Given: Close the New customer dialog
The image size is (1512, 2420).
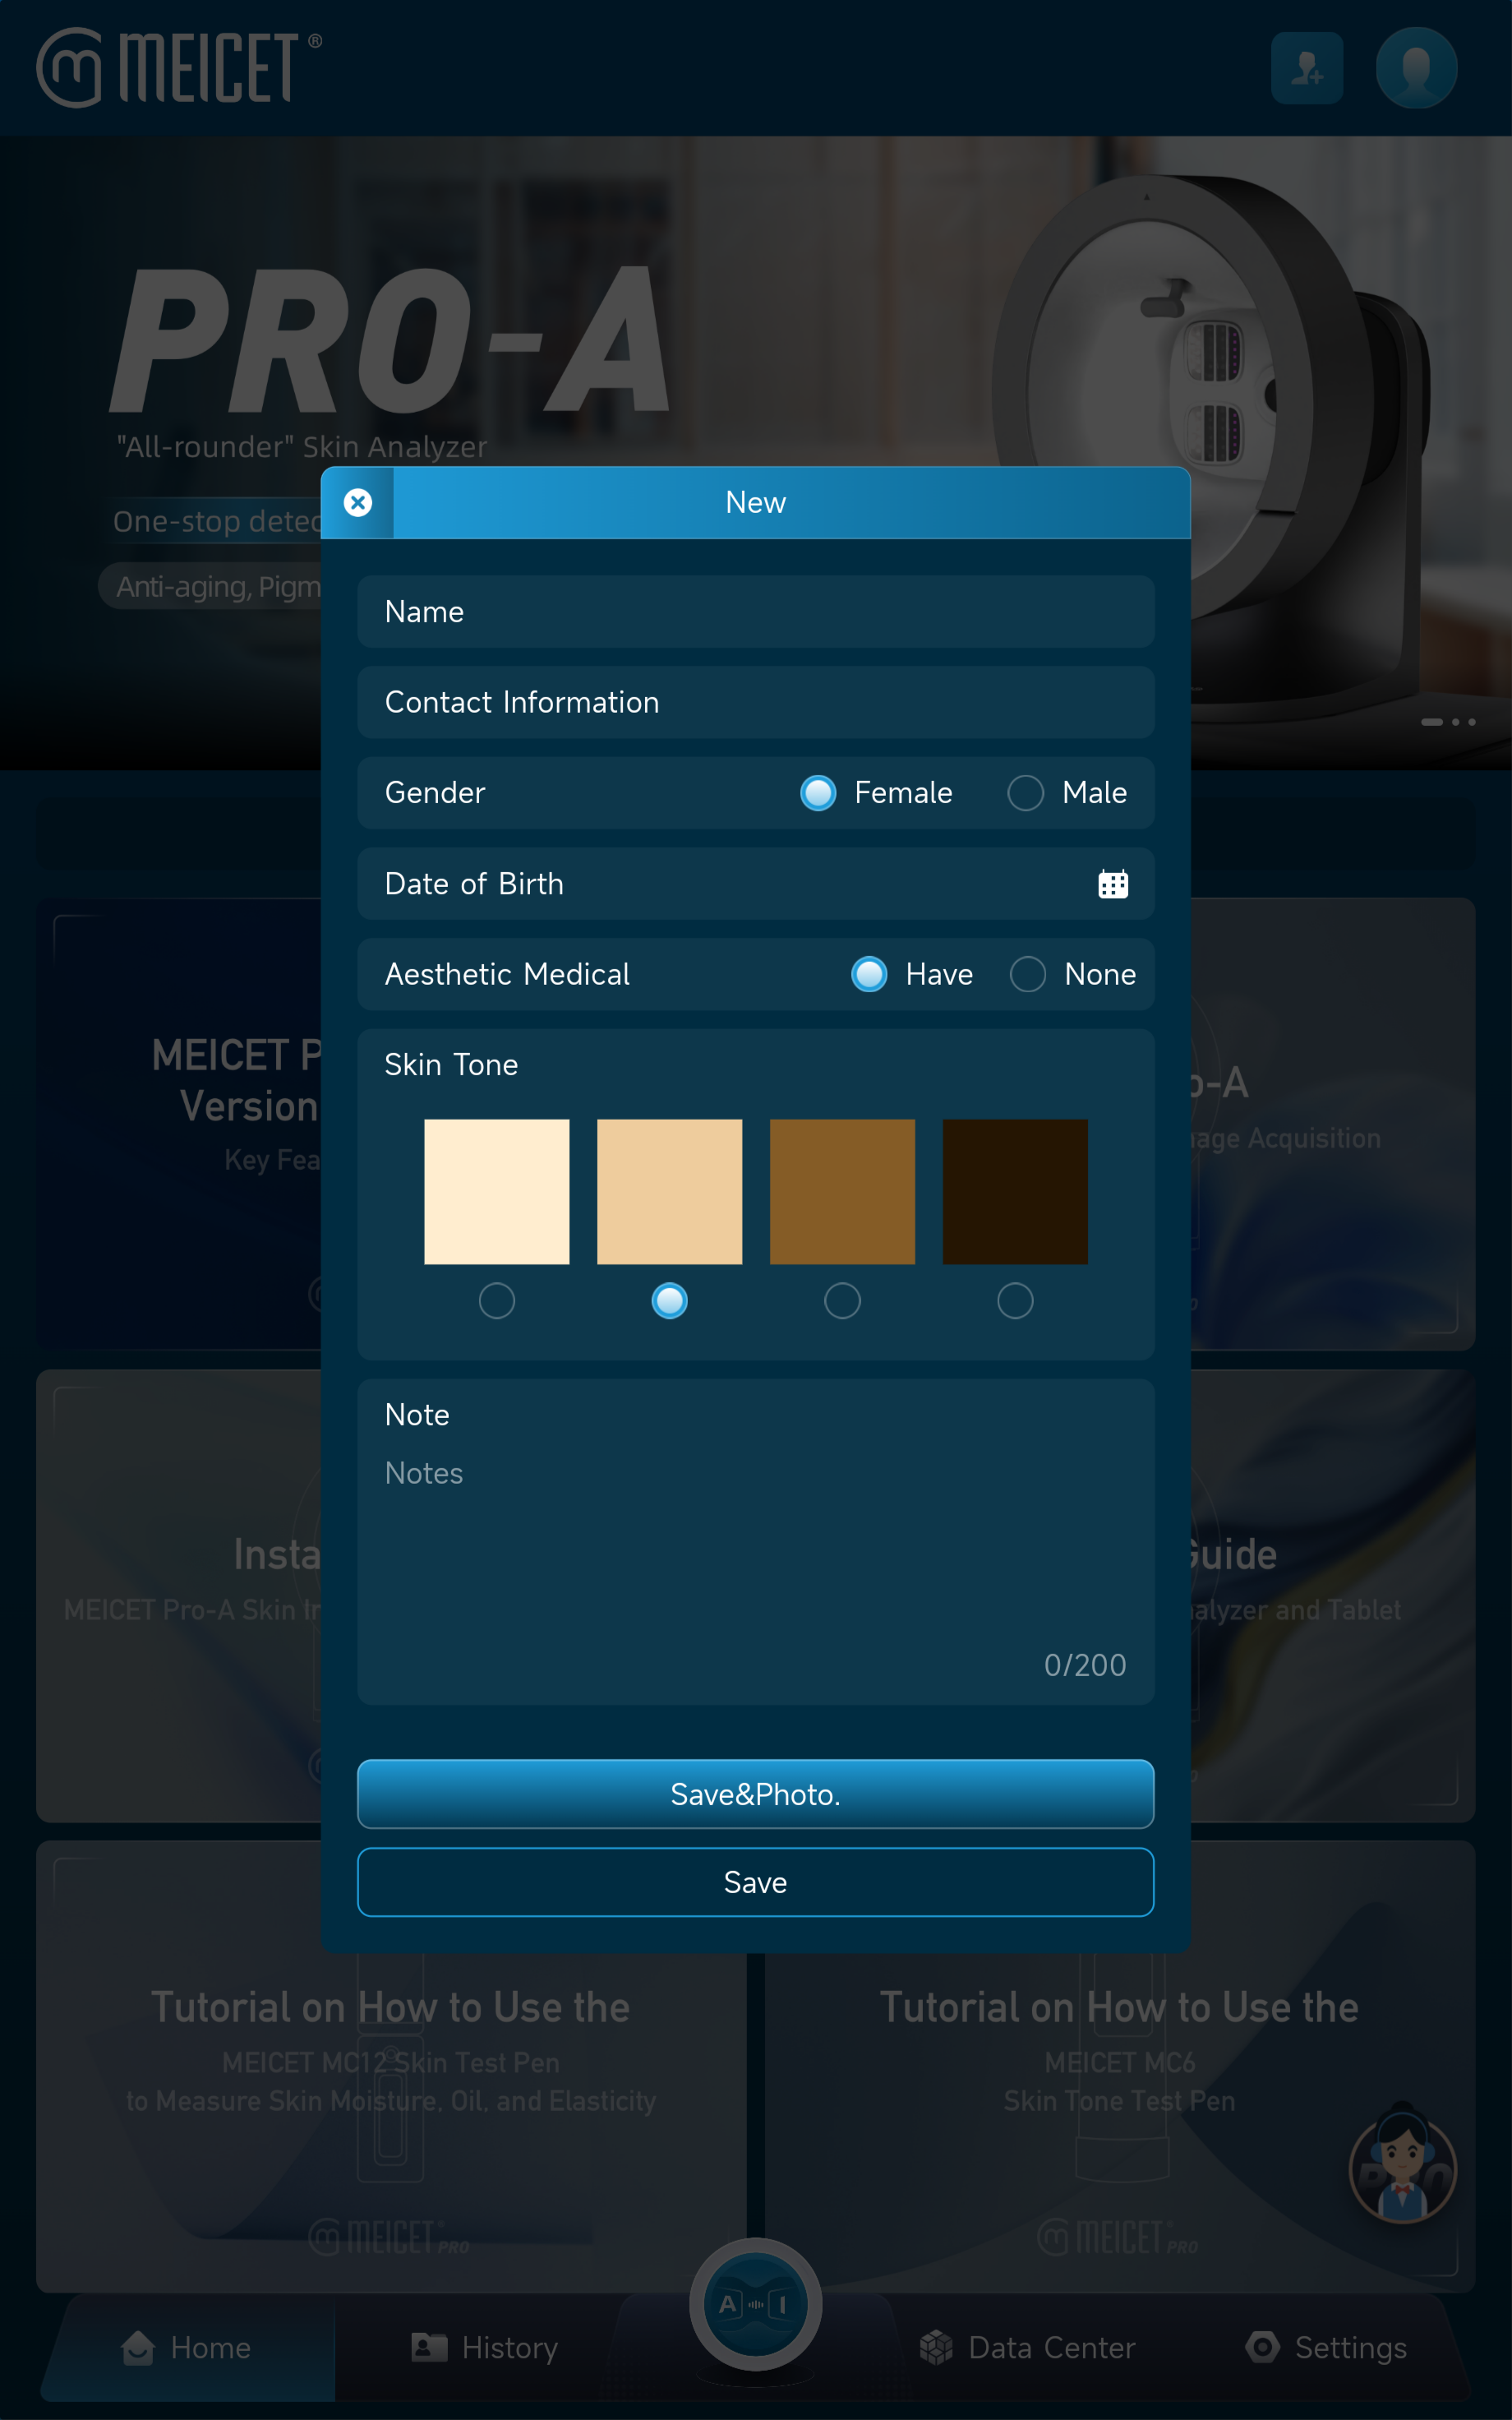Looking at the screenshot, I should 358,503.
